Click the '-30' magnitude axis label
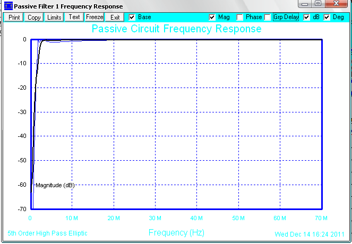Screen dimensions: 352x244 click(x=22, y=112)
